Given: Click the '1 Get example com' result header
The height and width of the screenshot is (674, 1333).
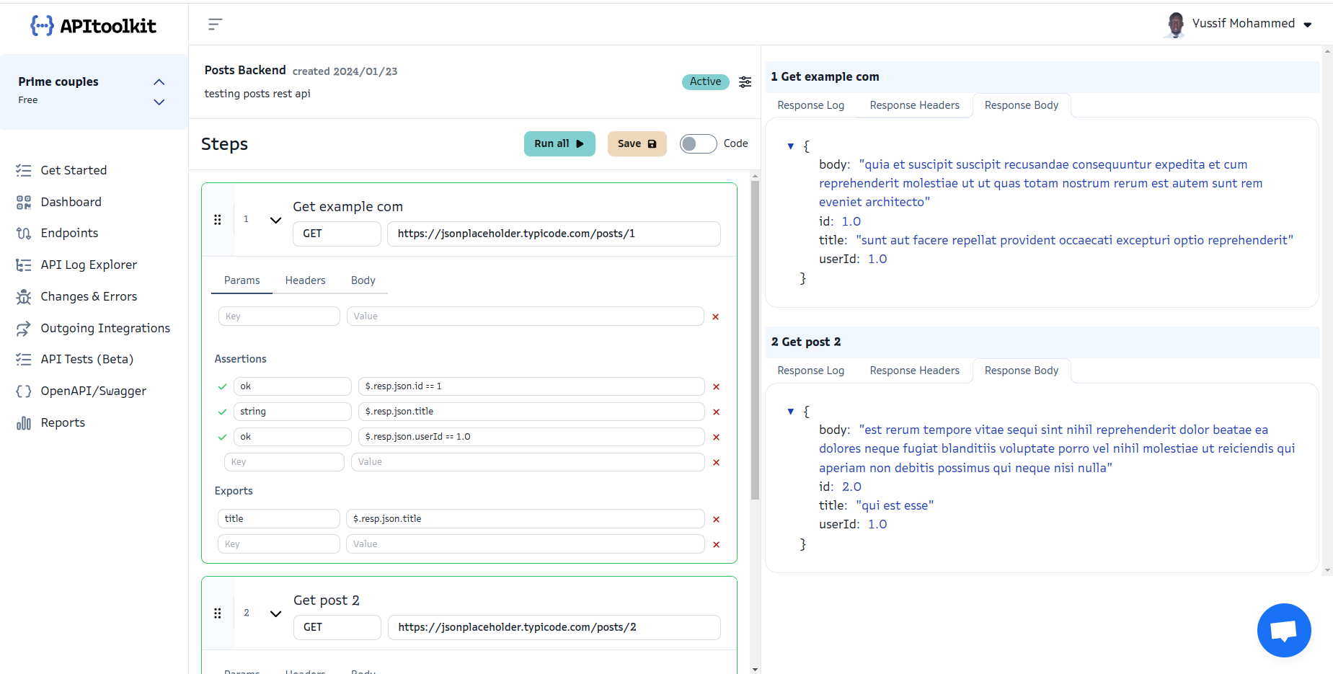Looking at the screenshot, I should (1042, 76).
